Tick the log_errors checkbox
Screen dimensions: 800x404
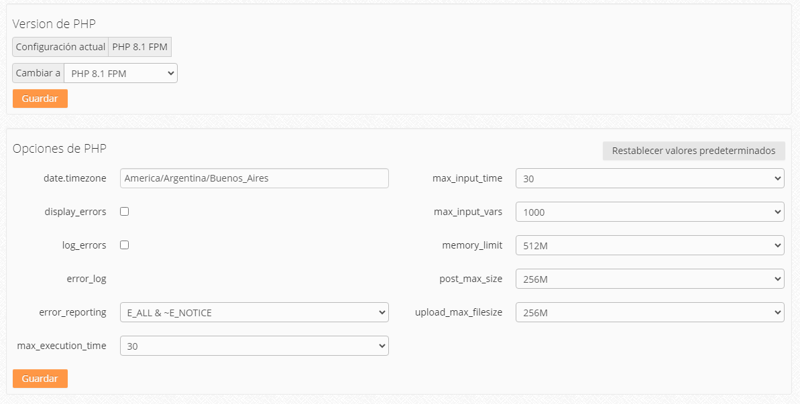tap(124, 245)
